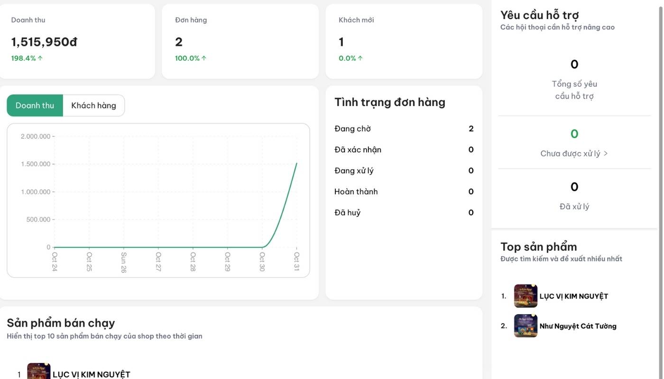This screenshot has height=379, width=664.
Task: Switch to the Khách hàng chart tab
Action: 93,105
